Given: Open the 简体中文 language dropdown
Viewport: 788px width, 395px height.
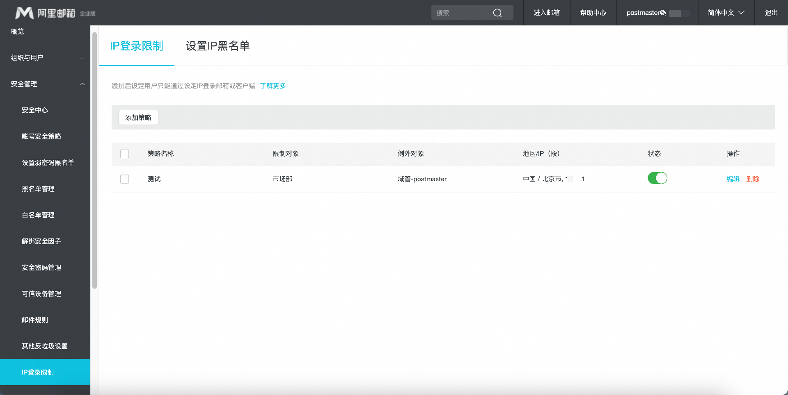Looking at the screenshot, I should (726, 13).
